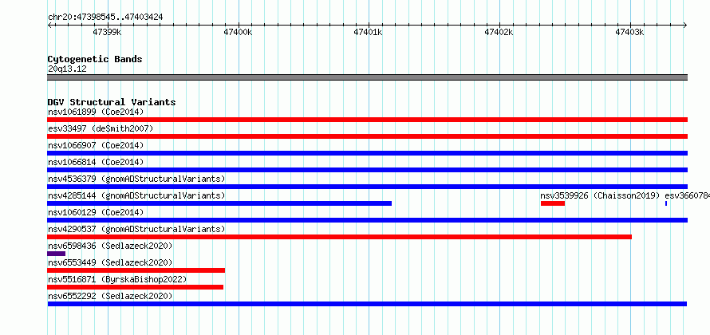Click the nsv6598436 (Sedlazeck2020) label
This screenshot has height=335, width=710.
[110, 246]
